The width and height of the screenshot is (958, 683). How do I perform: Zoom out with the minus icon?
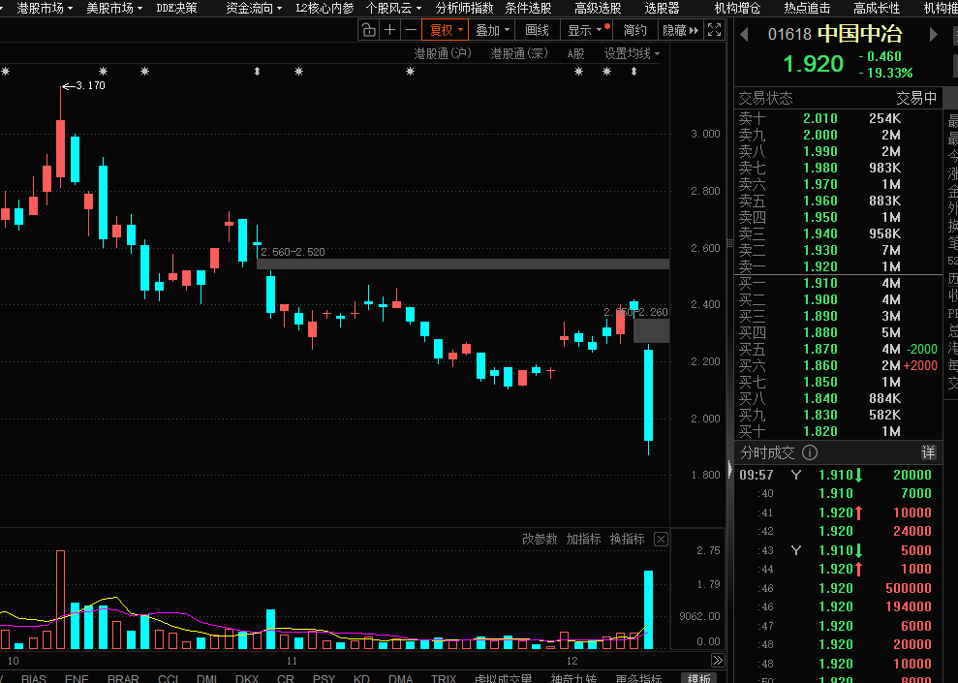click(411, 30)
